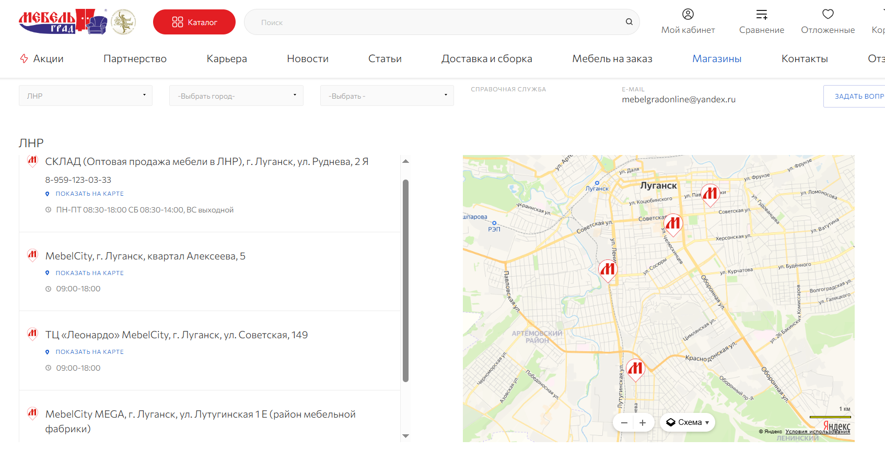The height and width of the screenshot is (451, 885).
Task: Click the ЗАДАТЬ ВОПРОС button
Action: tap(855, 96)
